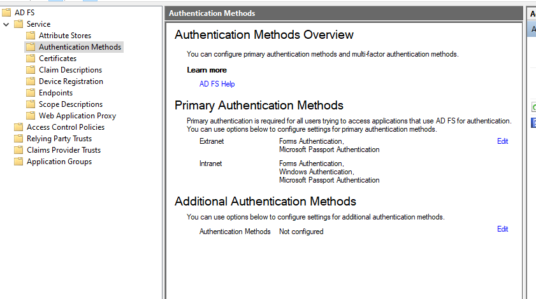
Task: Click the Attribute Stores folder icon
Action: [x=31, y=36]
